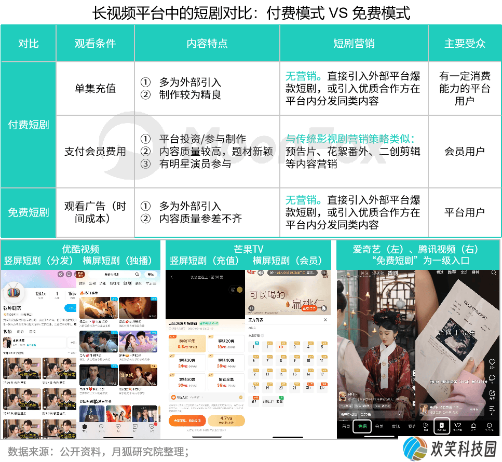Tap the Youku search input field
502x462 pixels.
[x=115, y=275]
